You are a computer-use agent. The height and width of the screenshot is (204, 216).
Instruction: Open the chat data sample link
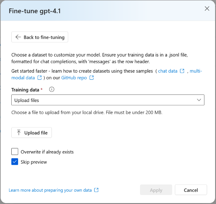(168, 71)
